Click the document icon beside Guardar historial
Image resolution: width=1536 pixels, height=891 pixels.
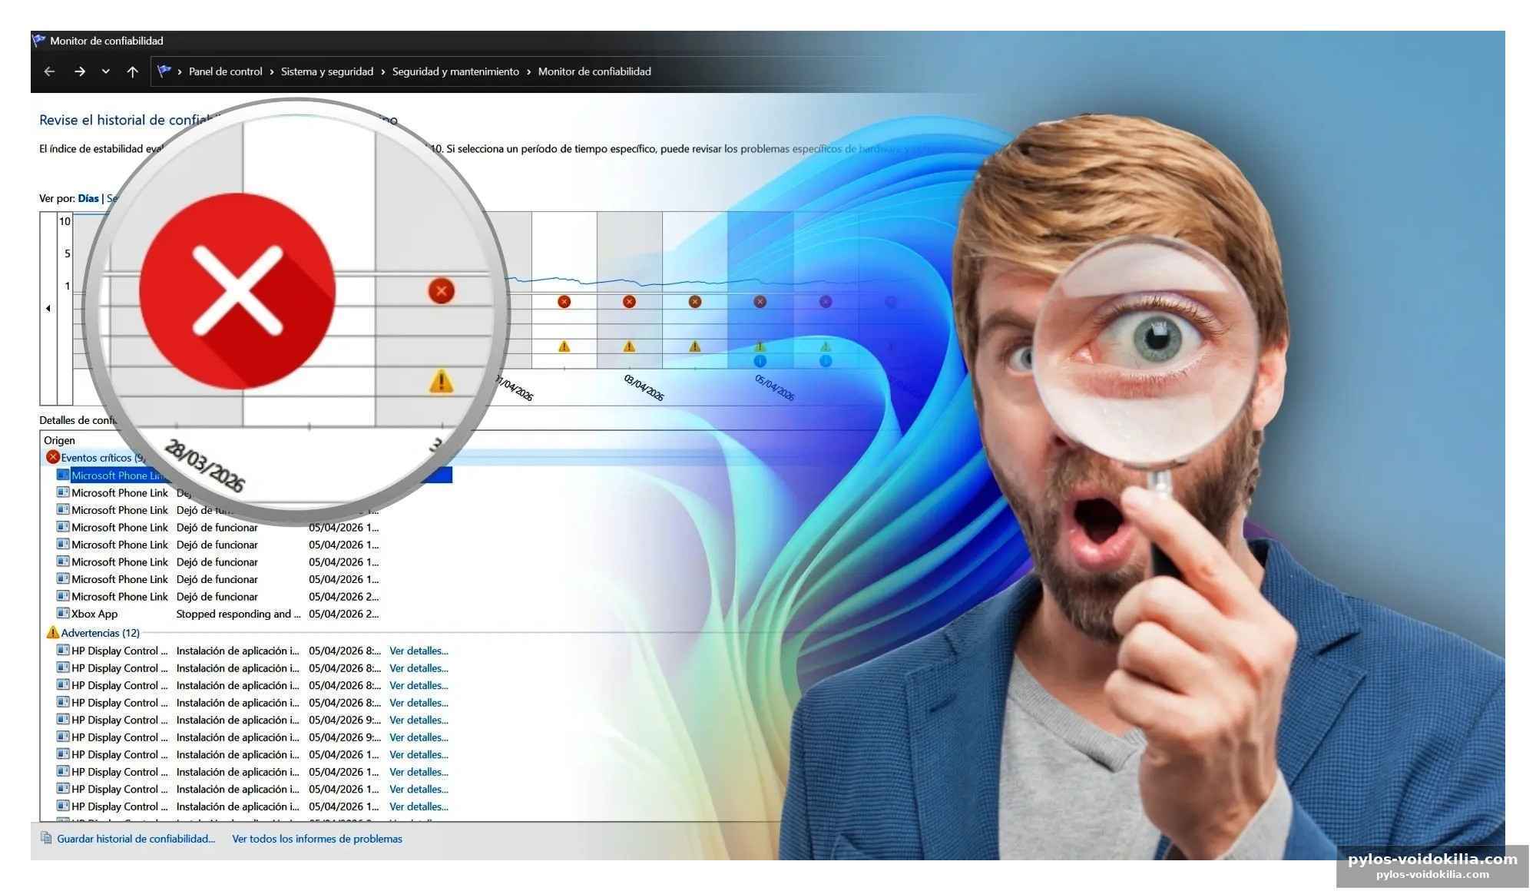click(x=46, y=838)
